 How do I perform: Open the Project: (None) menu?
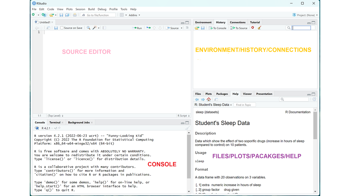coord(305,15)
